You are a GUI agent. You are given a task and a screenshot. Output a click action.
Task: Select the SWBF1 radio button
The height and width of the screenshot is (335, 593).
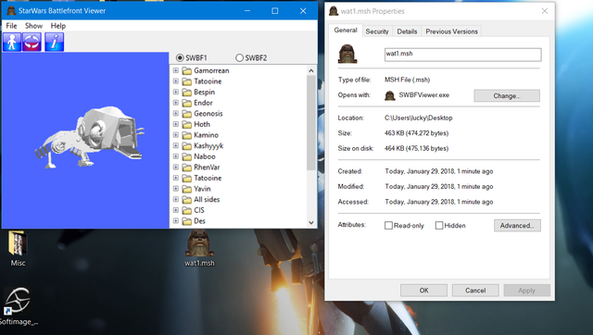pos(180,57)
